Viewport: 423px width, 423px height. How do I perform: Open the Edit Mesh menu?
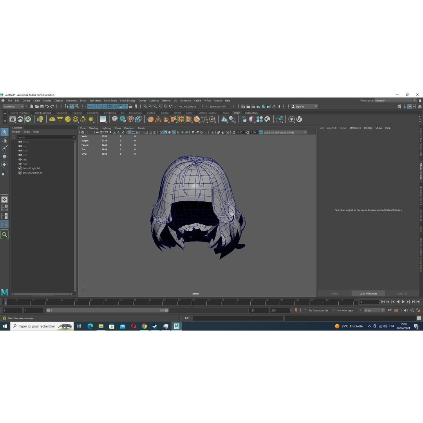95,101
